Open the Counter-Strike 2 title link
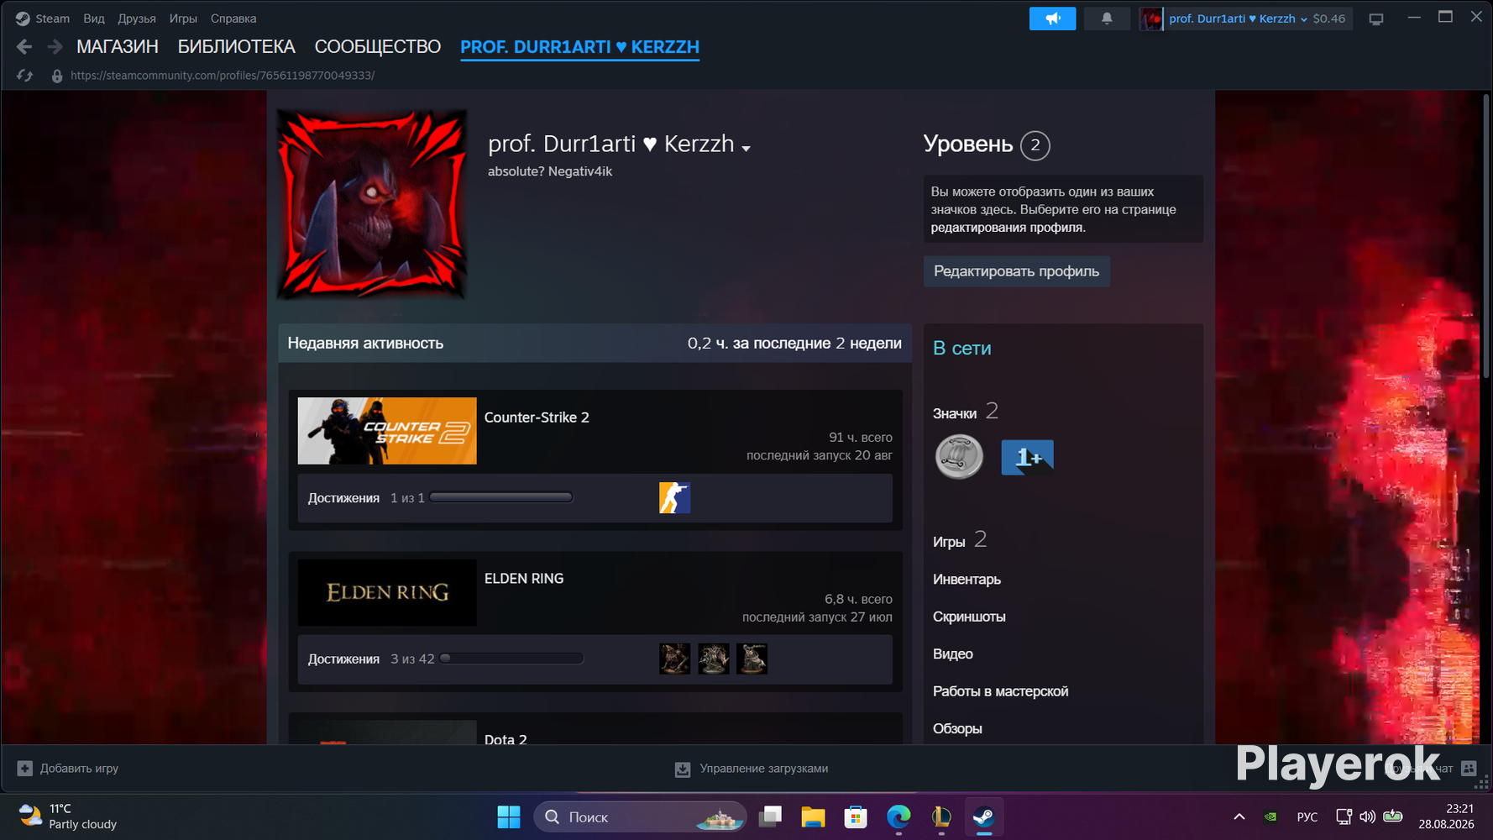1493x840 pixels. point(537,417)
